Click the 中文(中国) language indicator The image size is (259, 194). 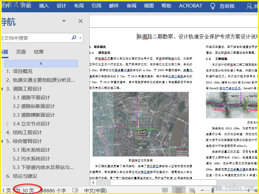click(x=96, y=190)
